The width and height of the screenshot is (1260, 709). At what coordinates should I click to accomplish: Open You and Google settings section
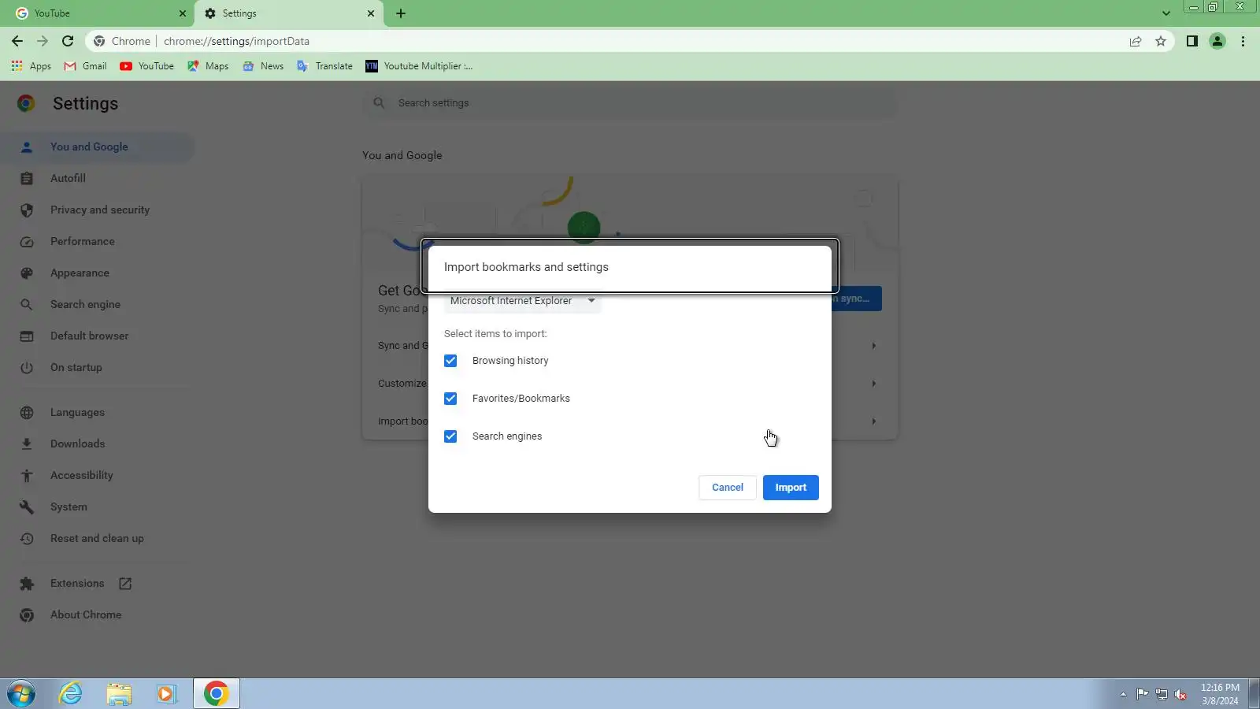(98, 147)
